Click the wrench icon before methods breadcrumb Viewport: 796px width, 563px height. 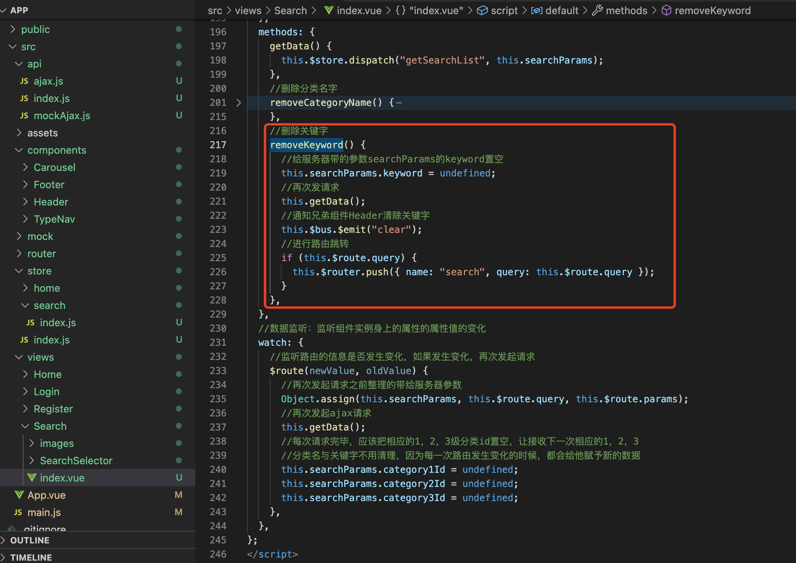click(x=597, y=11)
